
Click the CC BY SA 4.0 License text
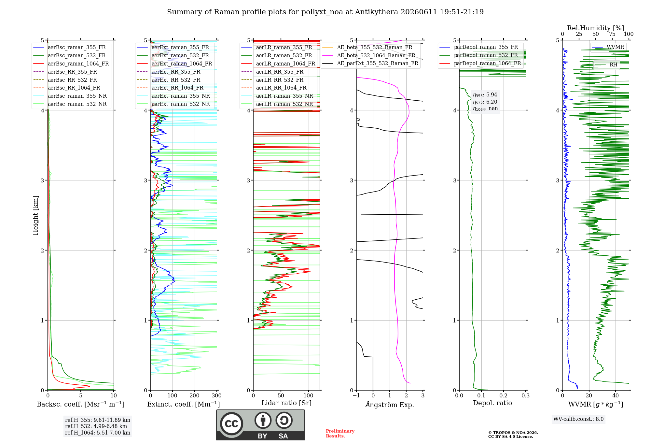click(x=511, y=437)
